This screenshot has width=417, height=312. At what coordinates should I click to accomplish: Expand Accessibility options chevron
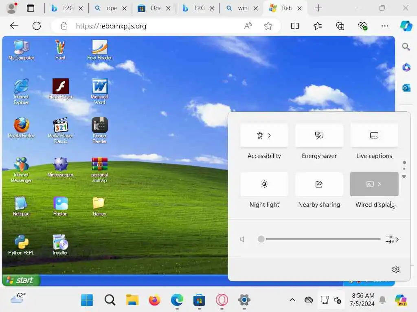tap(270, 136)
